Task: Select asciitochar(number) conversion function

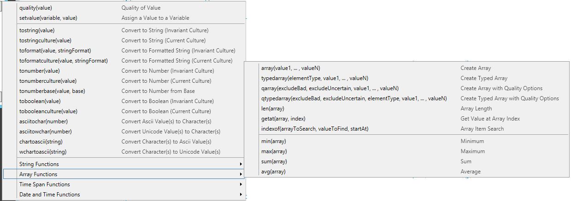Action: point(43,121)
